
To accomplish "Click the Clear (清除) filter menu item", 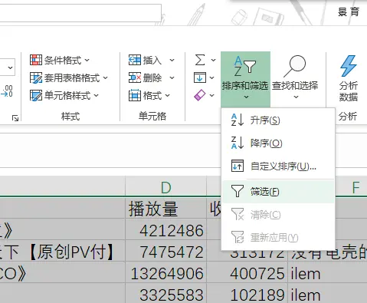I will click(278, 215).
